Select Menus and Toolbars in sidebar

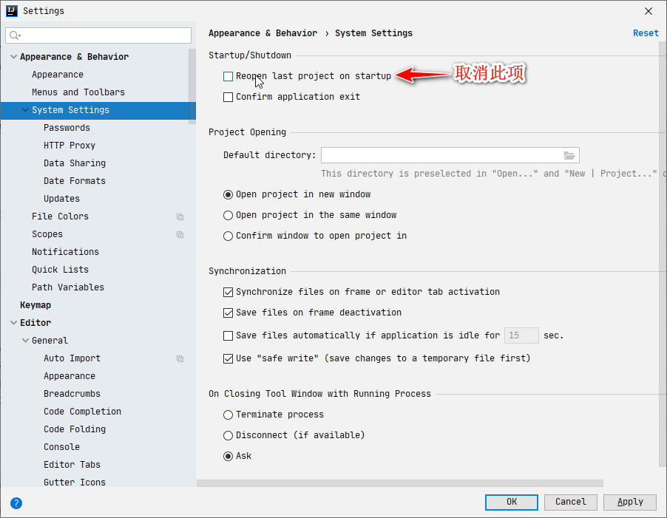coord(78,92)
